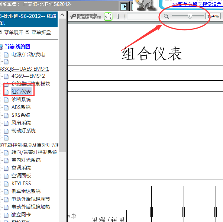Open 多路集成控制模块 tree item
Viewport: 223px width, 222px height.
[31, 84]
